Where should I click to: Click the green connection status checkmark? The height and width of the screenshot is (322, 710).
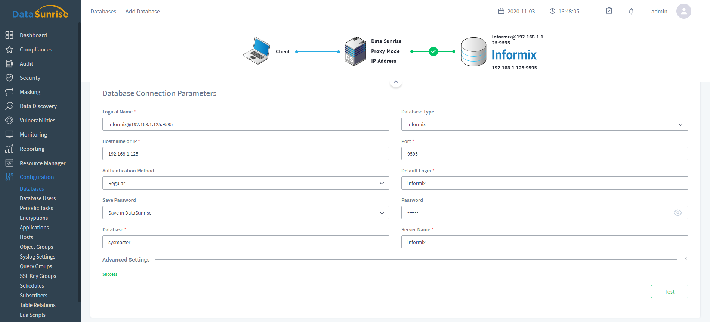tap(433, 51)
